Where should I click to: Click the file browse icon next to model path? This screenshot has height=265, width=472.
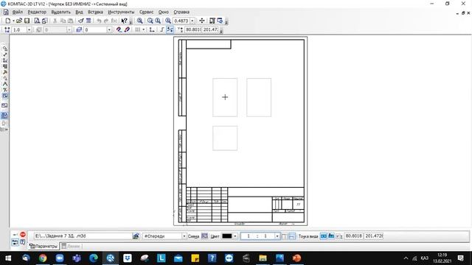[x=136, y=236]
